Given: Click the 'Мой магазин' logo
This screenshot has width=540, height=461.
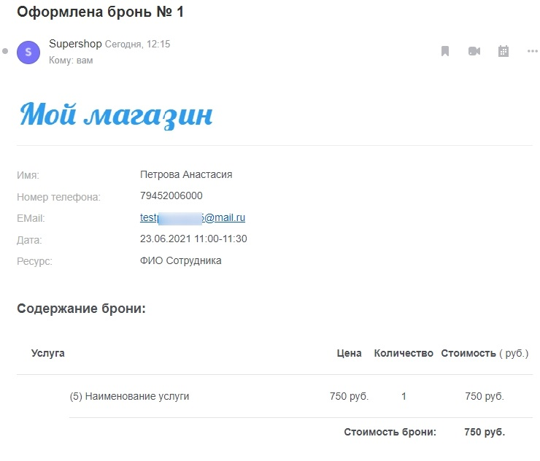Looking at the screenshot, I should [x=116, y=115].
